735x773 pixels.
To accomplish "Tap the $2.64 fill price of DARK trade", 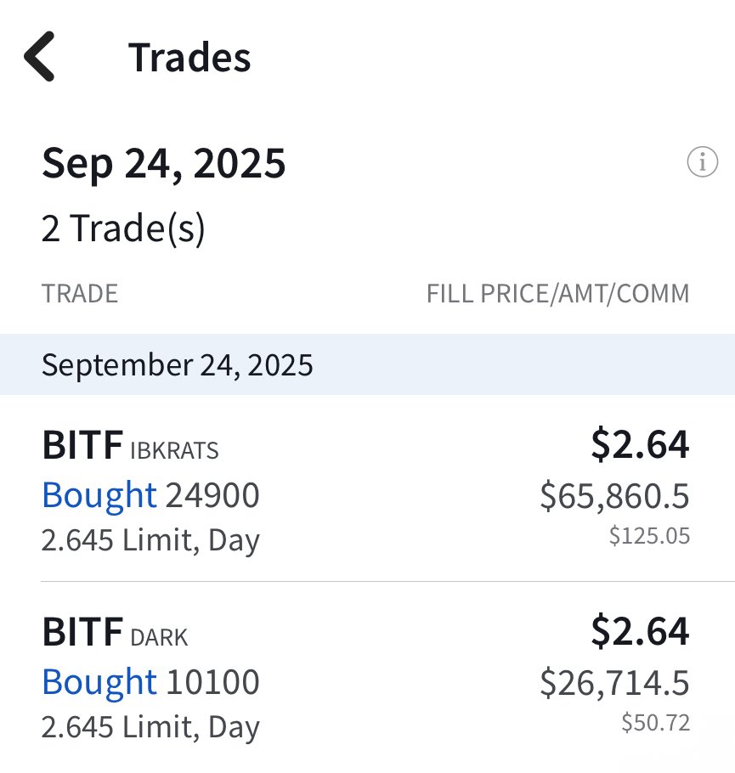I will tap(641, 631).
